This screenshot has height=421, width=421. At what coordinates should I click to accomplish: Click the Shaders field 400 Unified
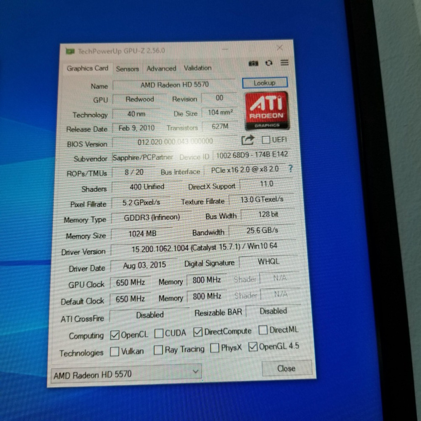(x=147, y=187)
